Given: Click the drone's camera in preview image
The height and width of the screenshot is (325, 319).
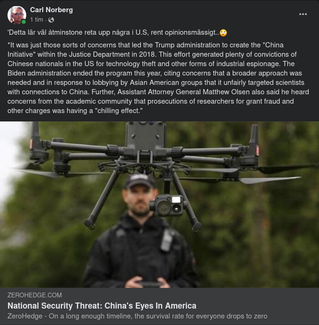Looking at the screenshot, I should pos(167,206).
